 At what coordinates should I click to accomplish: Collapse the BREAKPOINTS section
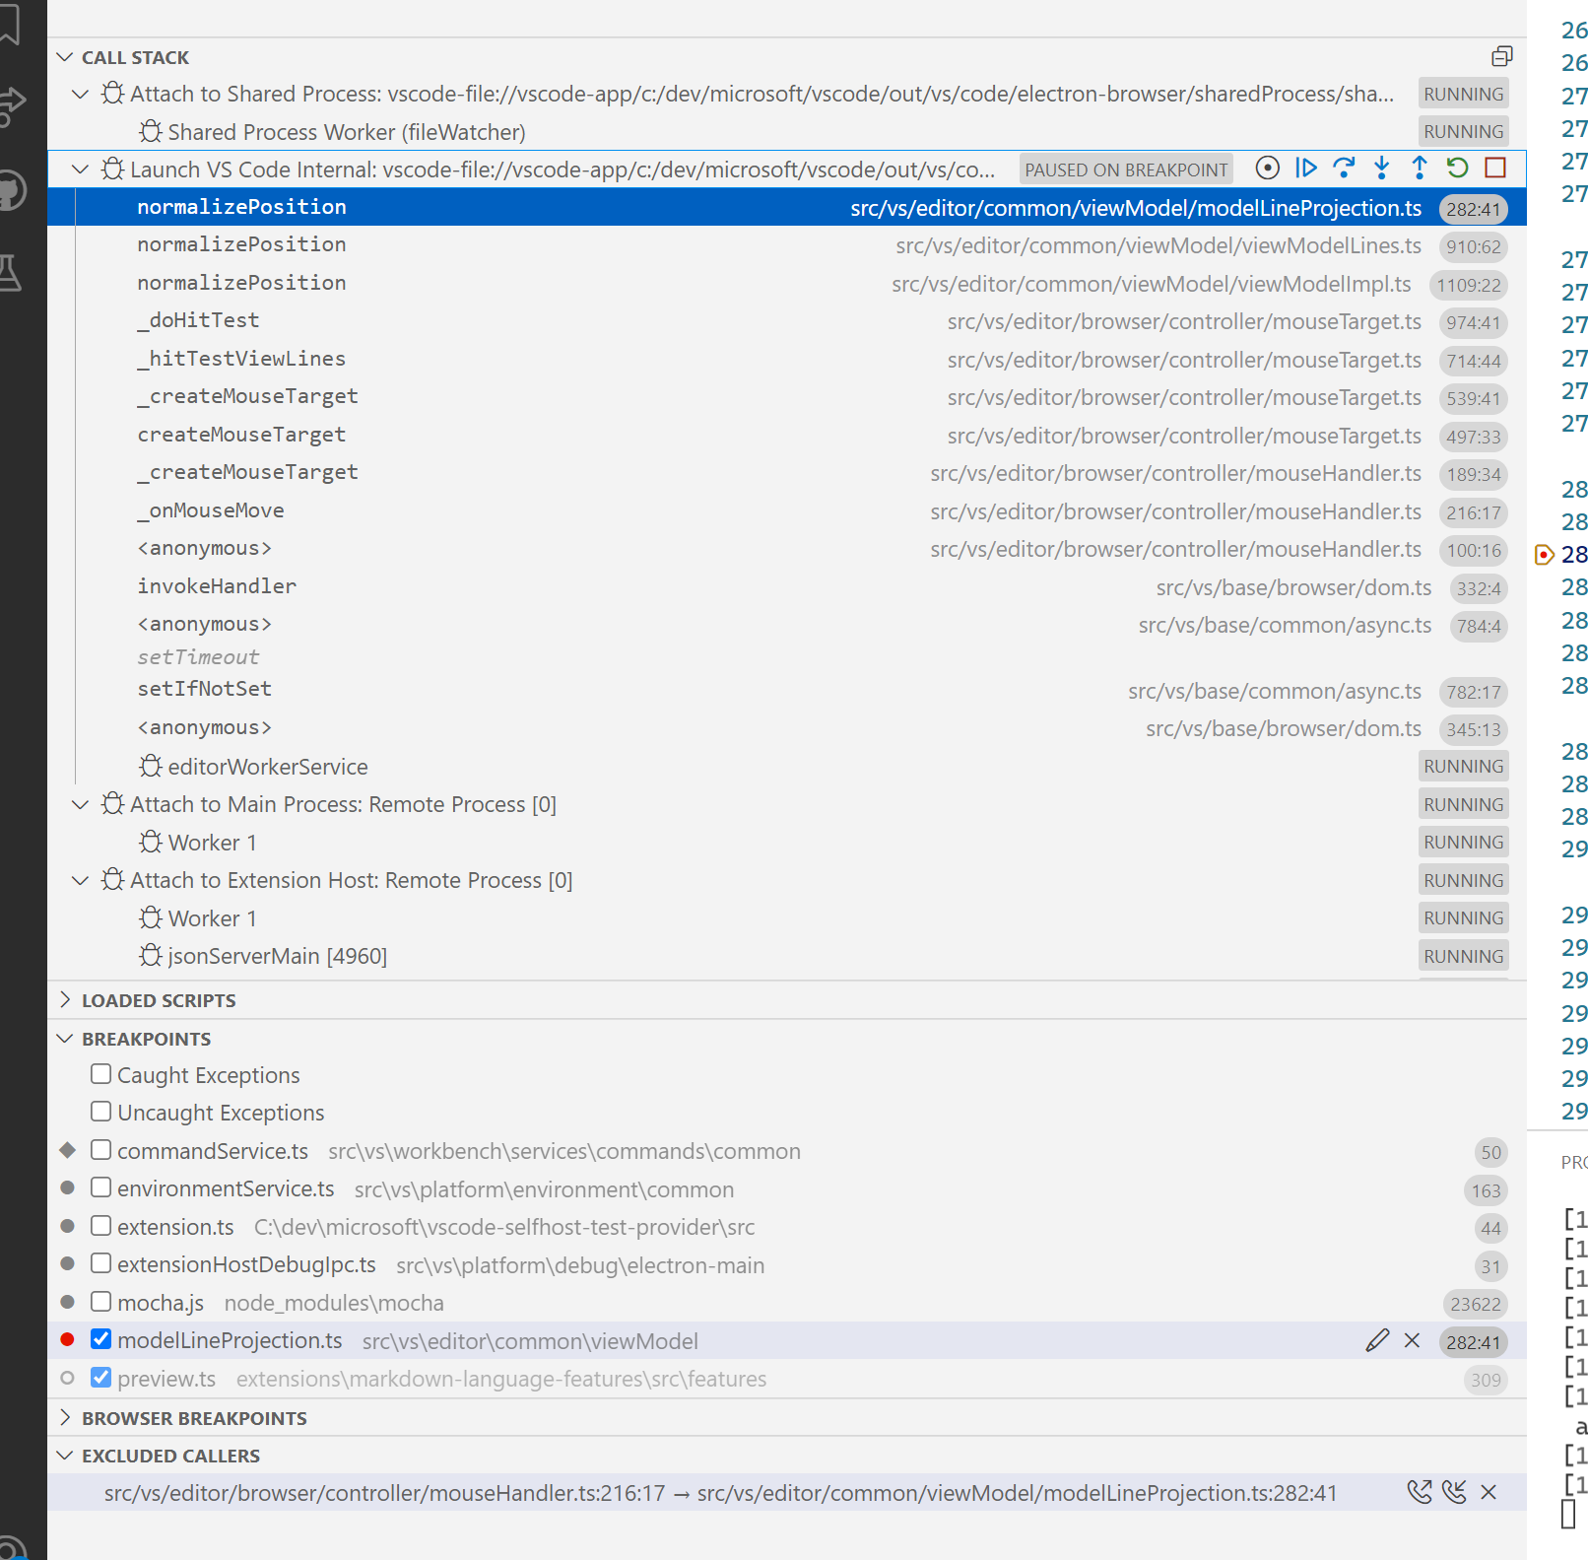coord(65,1039)
